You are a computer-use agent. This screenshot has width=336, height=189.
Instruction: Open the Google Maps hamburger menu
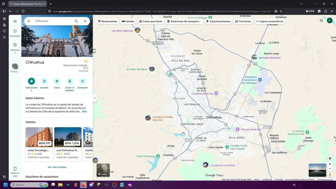pos(15,21)
